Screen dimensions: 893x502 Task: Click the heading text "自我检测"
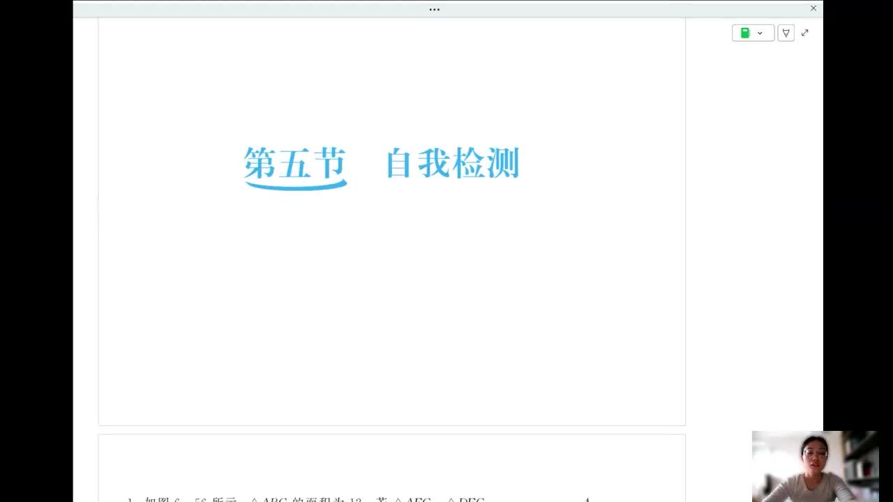[453, 163]
